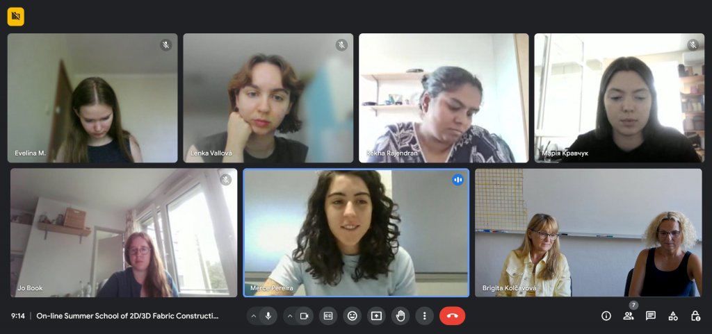This screenshot has width=712, height=334.
Task: Click the yellow icon in top-left corner
Action: coord(16,17)
